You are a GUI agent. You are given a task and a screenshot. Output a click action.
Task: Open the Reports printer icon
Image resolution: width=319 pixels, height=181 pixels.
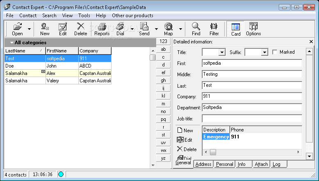tap(102, 27)
